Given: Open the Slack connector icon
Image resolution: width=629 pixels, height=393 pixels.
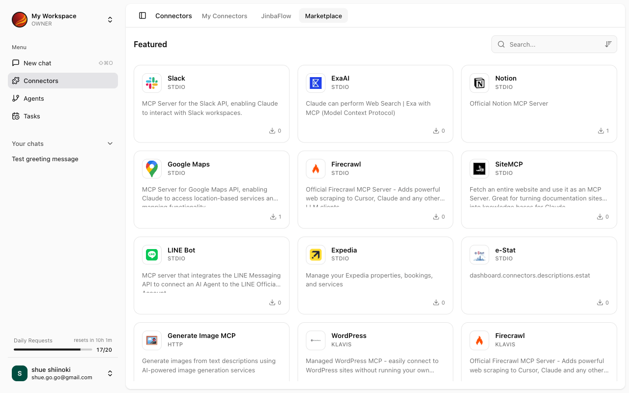Looking at the screenshot, I should click(x=151, y=83).
